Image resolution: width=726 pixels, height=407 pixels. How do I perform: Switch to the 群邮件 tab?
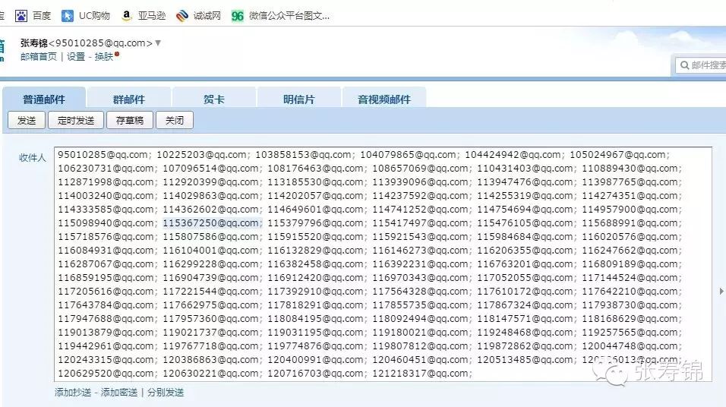(129, 99)
